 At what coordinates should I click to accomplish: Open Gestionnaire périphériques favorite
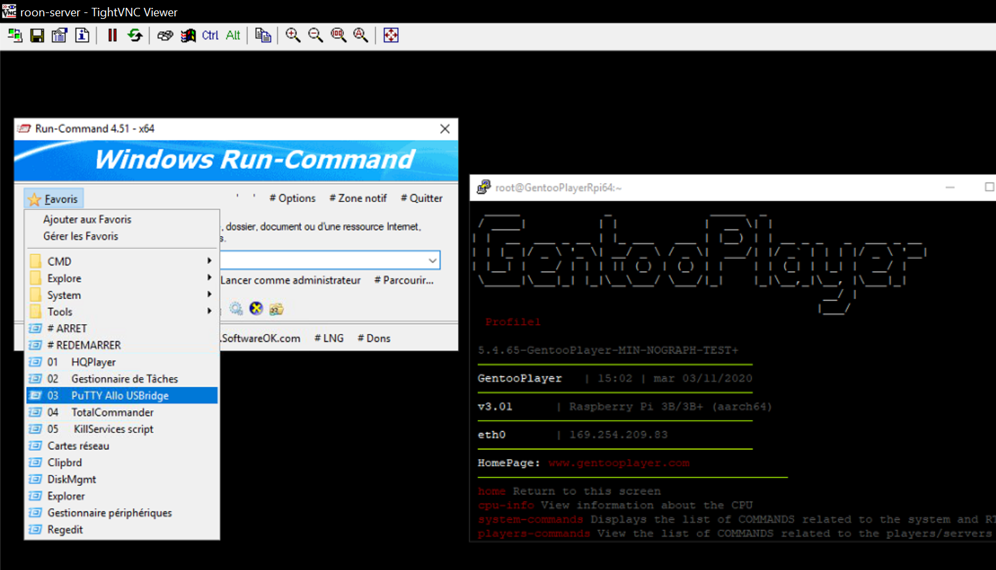click(x=121, y=513)
